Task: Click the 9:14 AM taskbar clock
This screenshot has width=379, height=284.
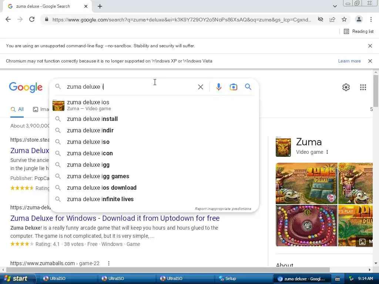Action: click(x=365, y=279)
